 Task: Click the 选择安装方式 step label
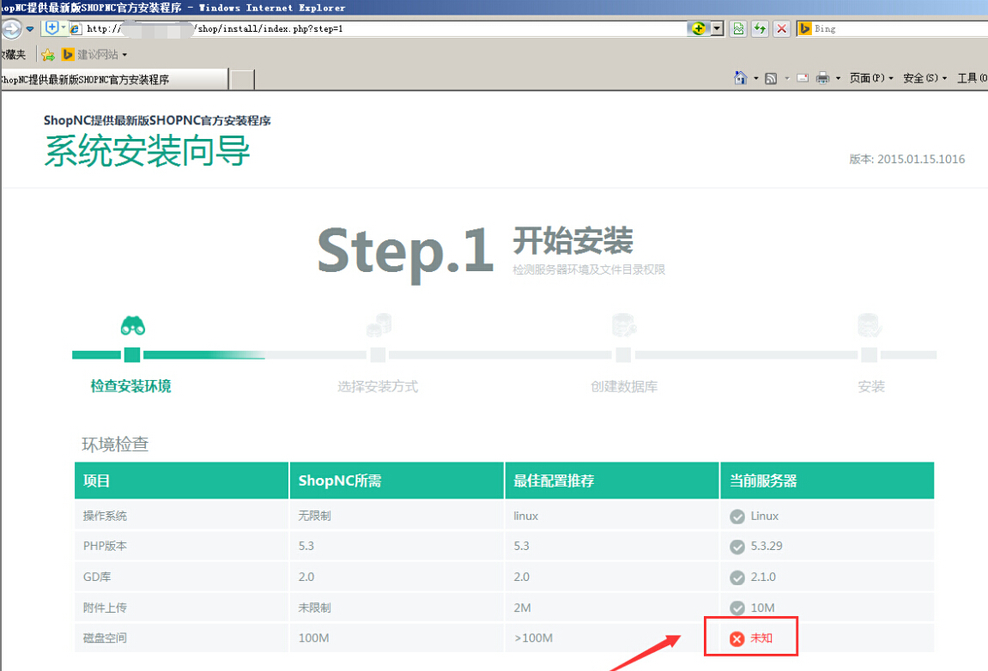click(x=378, y=387)
